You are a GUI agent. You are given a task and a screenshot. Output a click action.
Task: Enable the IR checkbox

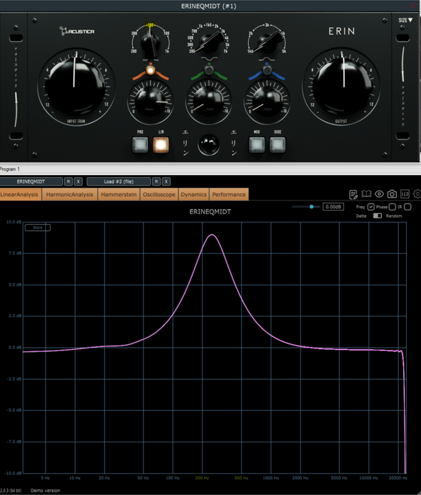[x=408, y=207]
